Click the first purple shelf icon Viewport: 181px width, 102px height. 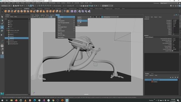point(72,11)
